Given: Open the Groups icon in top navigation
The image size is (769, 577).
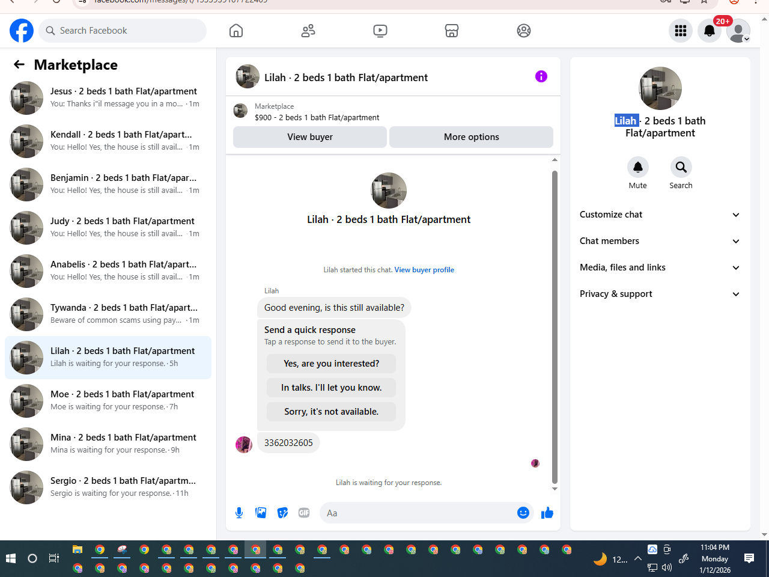Looking at the screenshot, I should 524,31.
